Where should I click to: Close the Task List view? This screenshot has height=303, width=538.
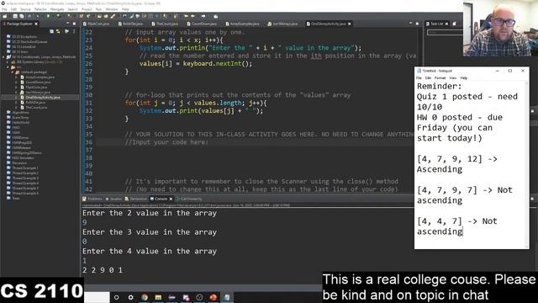point(446,24)
